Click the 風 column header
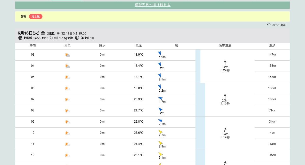 pos(176,46)
